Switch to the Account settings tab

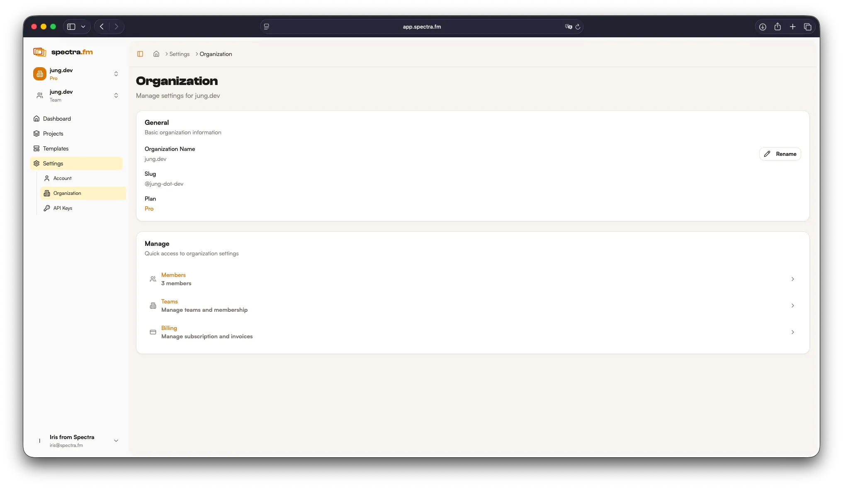(61, 178)
